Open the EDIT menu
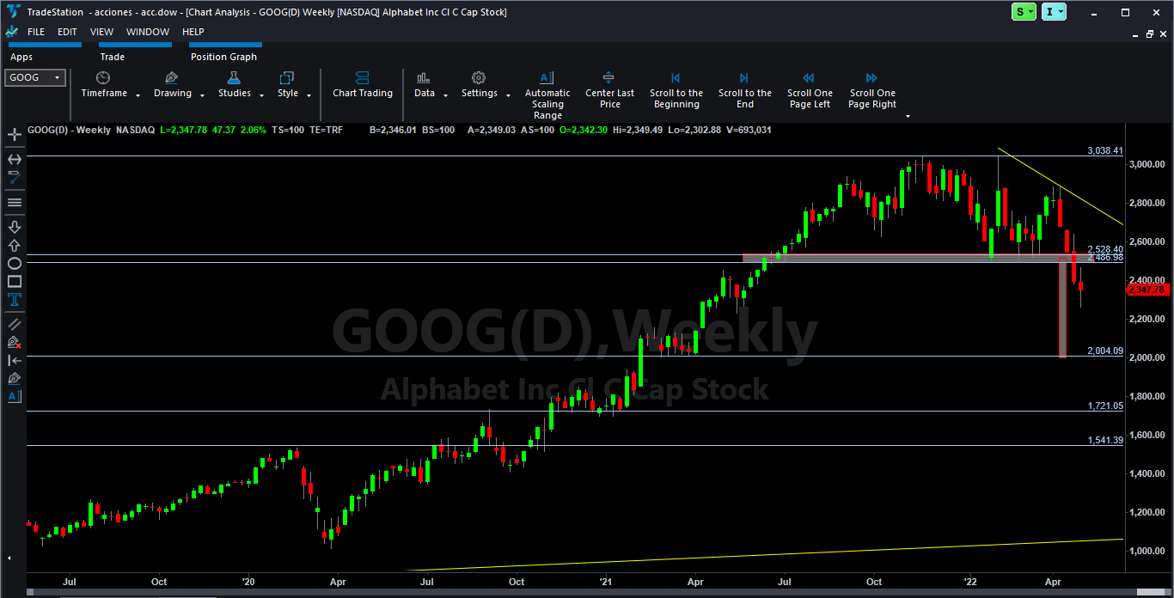Screen dimensions: 1174x598 click(67, 32)
